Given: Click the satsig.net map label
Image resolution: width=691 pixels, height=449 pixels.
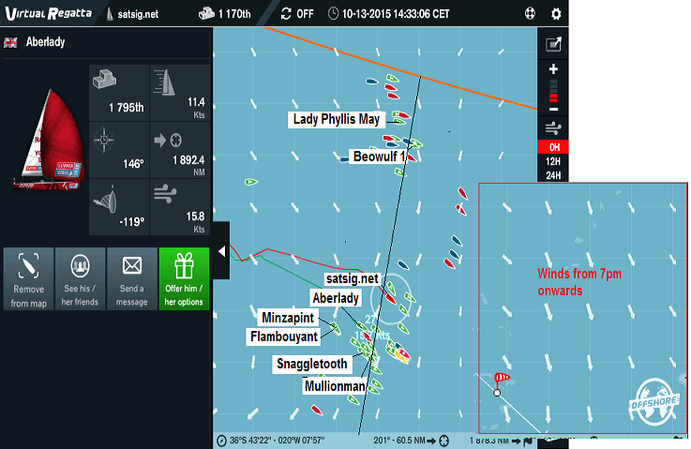Looking at the screenshot, I should point(353,278).
